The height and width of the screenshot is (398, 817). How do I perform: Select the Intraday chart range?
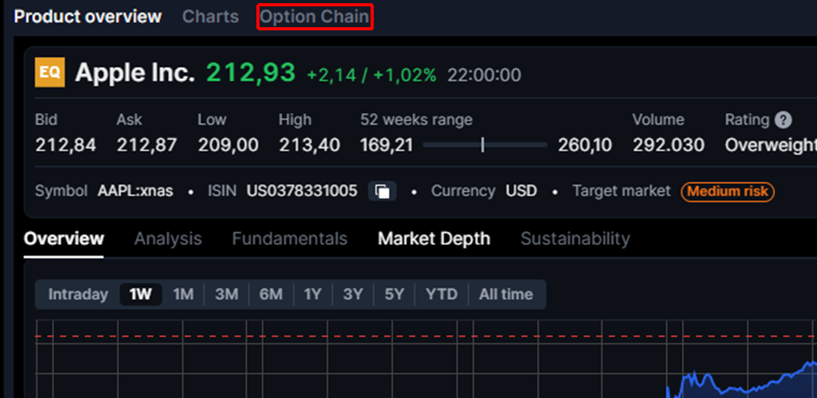click(x=77, y=294)
